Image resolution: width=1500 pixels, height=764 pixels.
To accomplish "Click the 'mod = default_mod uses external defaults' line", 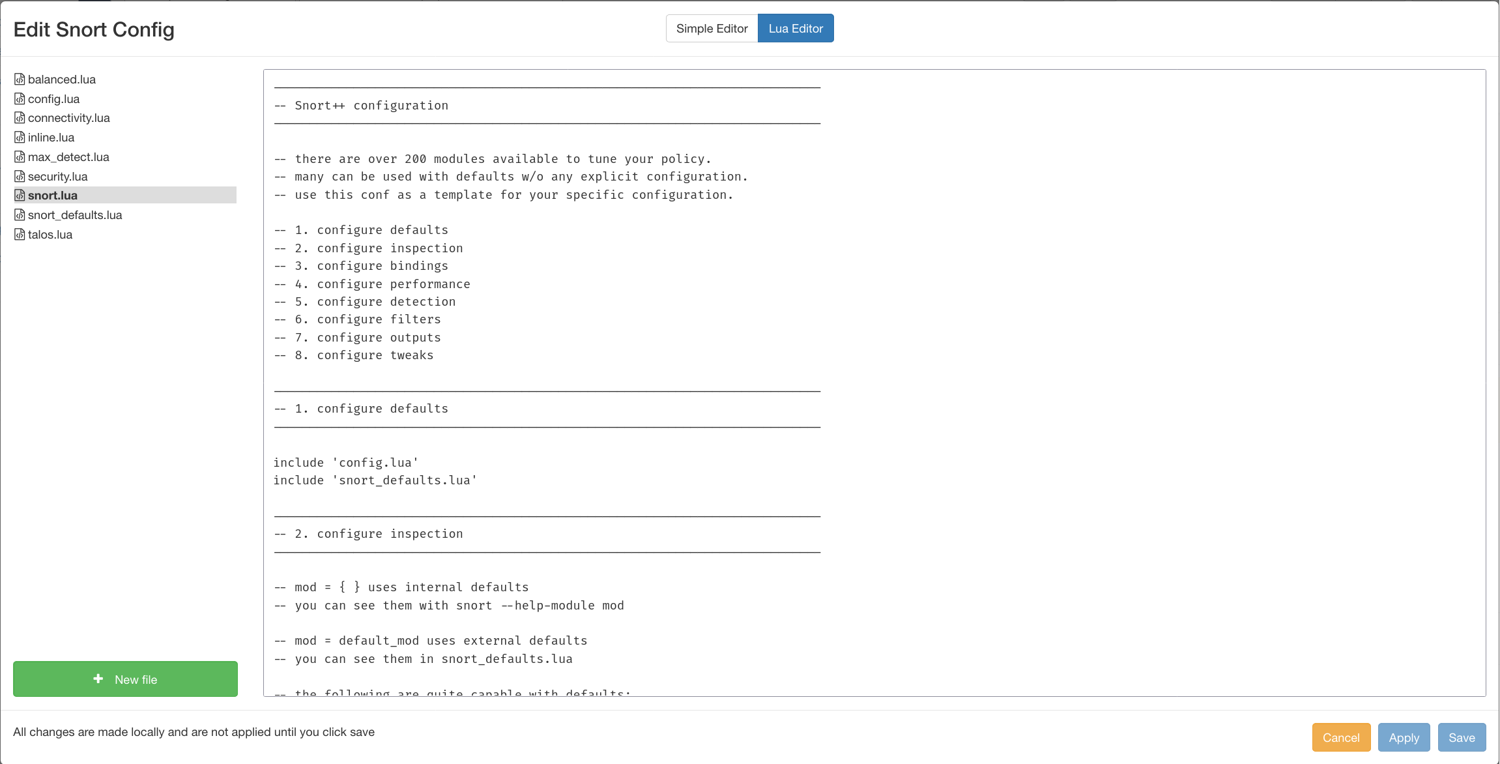I will 431,641.
